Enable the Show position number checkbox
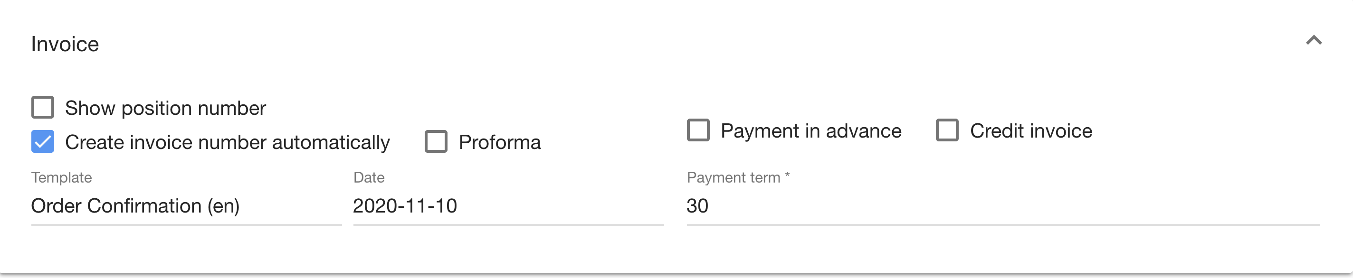This screenshot has width=1353, height=278. pyautogui.click(x=43, y=108)
